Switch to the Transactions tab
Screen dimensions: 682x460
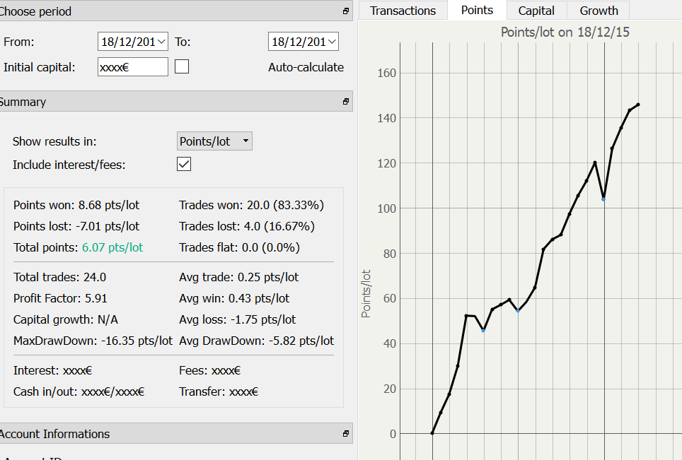tap(403, 11)
